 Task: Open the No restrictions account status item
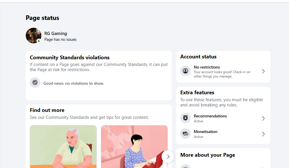223,71
